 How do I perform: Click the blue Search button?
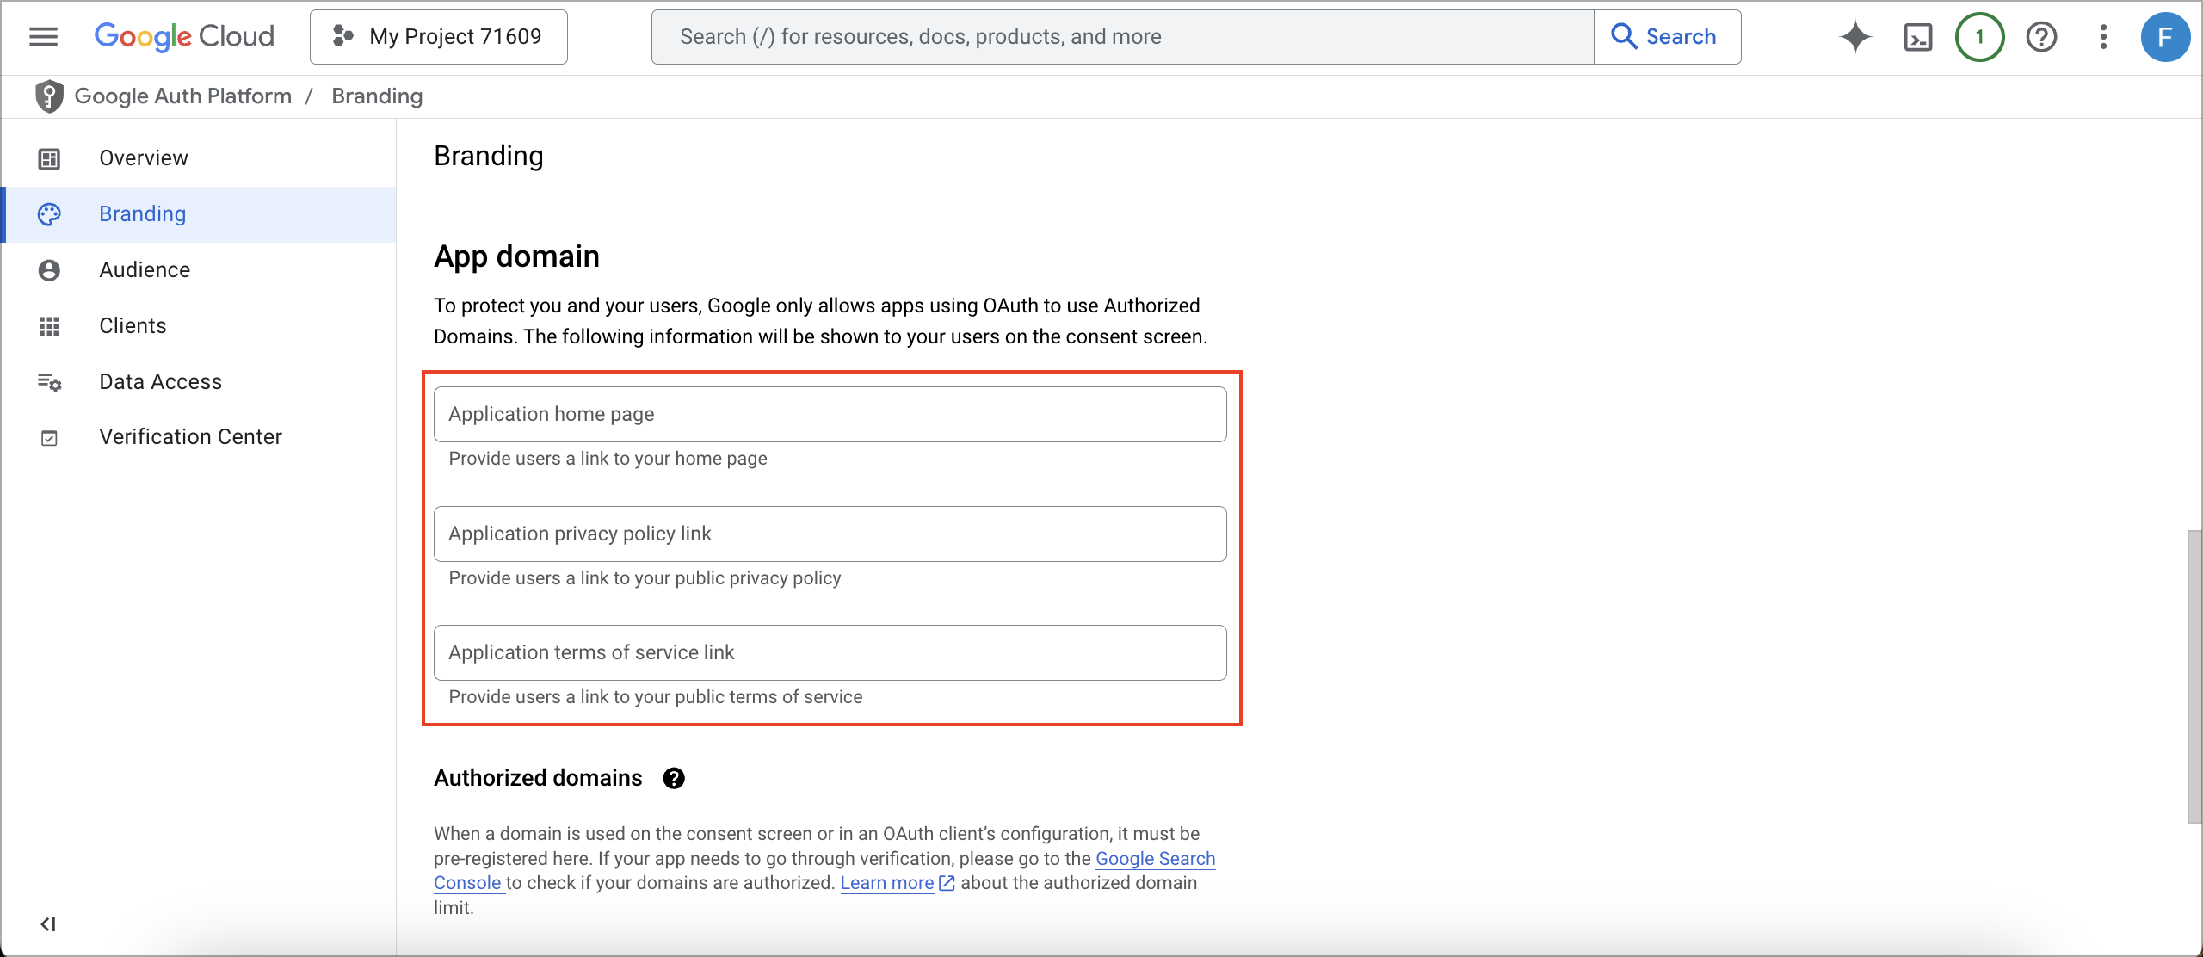click(x=1667, y=37)
